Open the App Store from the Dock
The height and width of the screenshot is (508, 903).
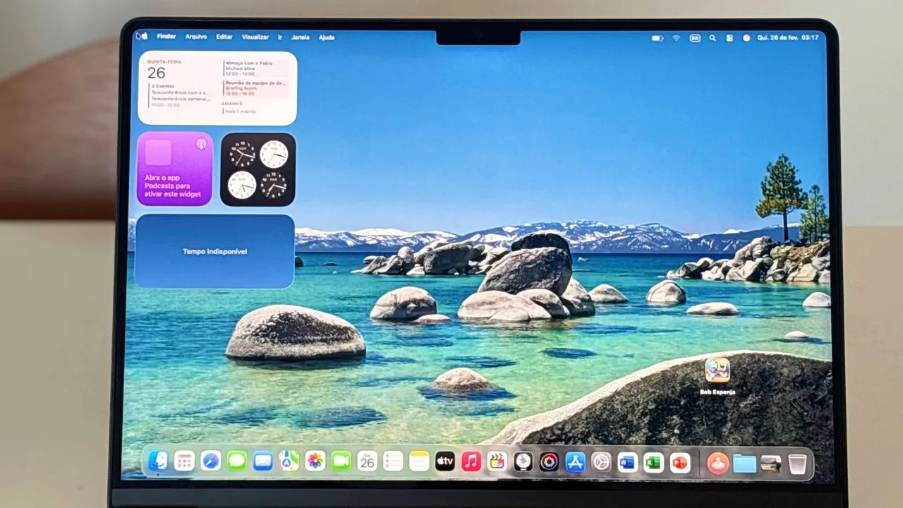coord(576,462)
